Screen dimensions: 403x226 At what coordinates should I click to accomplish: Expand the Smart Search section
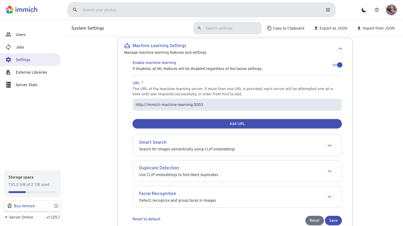tap(329, 146)
